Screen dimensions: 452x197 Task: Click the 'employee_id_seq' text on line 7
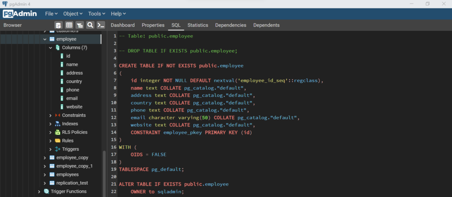(x=264, y=80)
